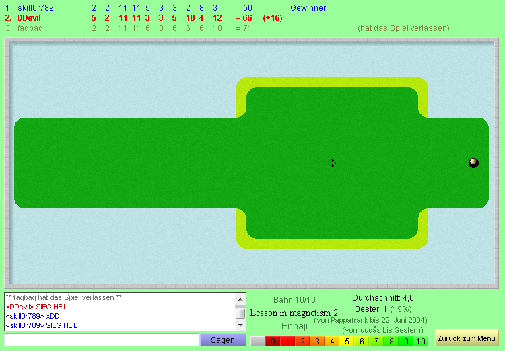
Task: Rate the track with the minus button
Action: point(257,342)
